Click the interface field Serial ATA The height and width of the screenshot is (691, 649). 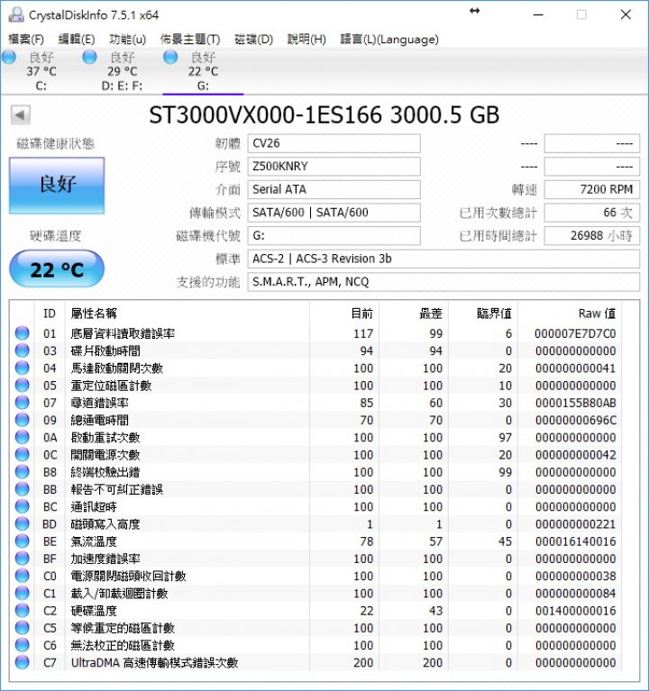(x=334, y=189)
